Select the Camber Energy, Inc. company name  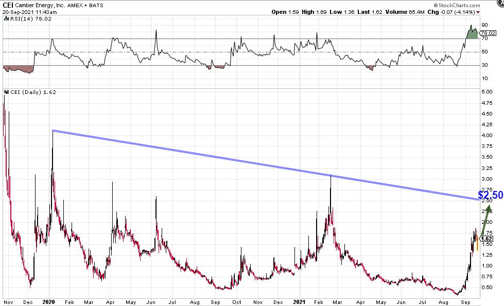point(40,6)
